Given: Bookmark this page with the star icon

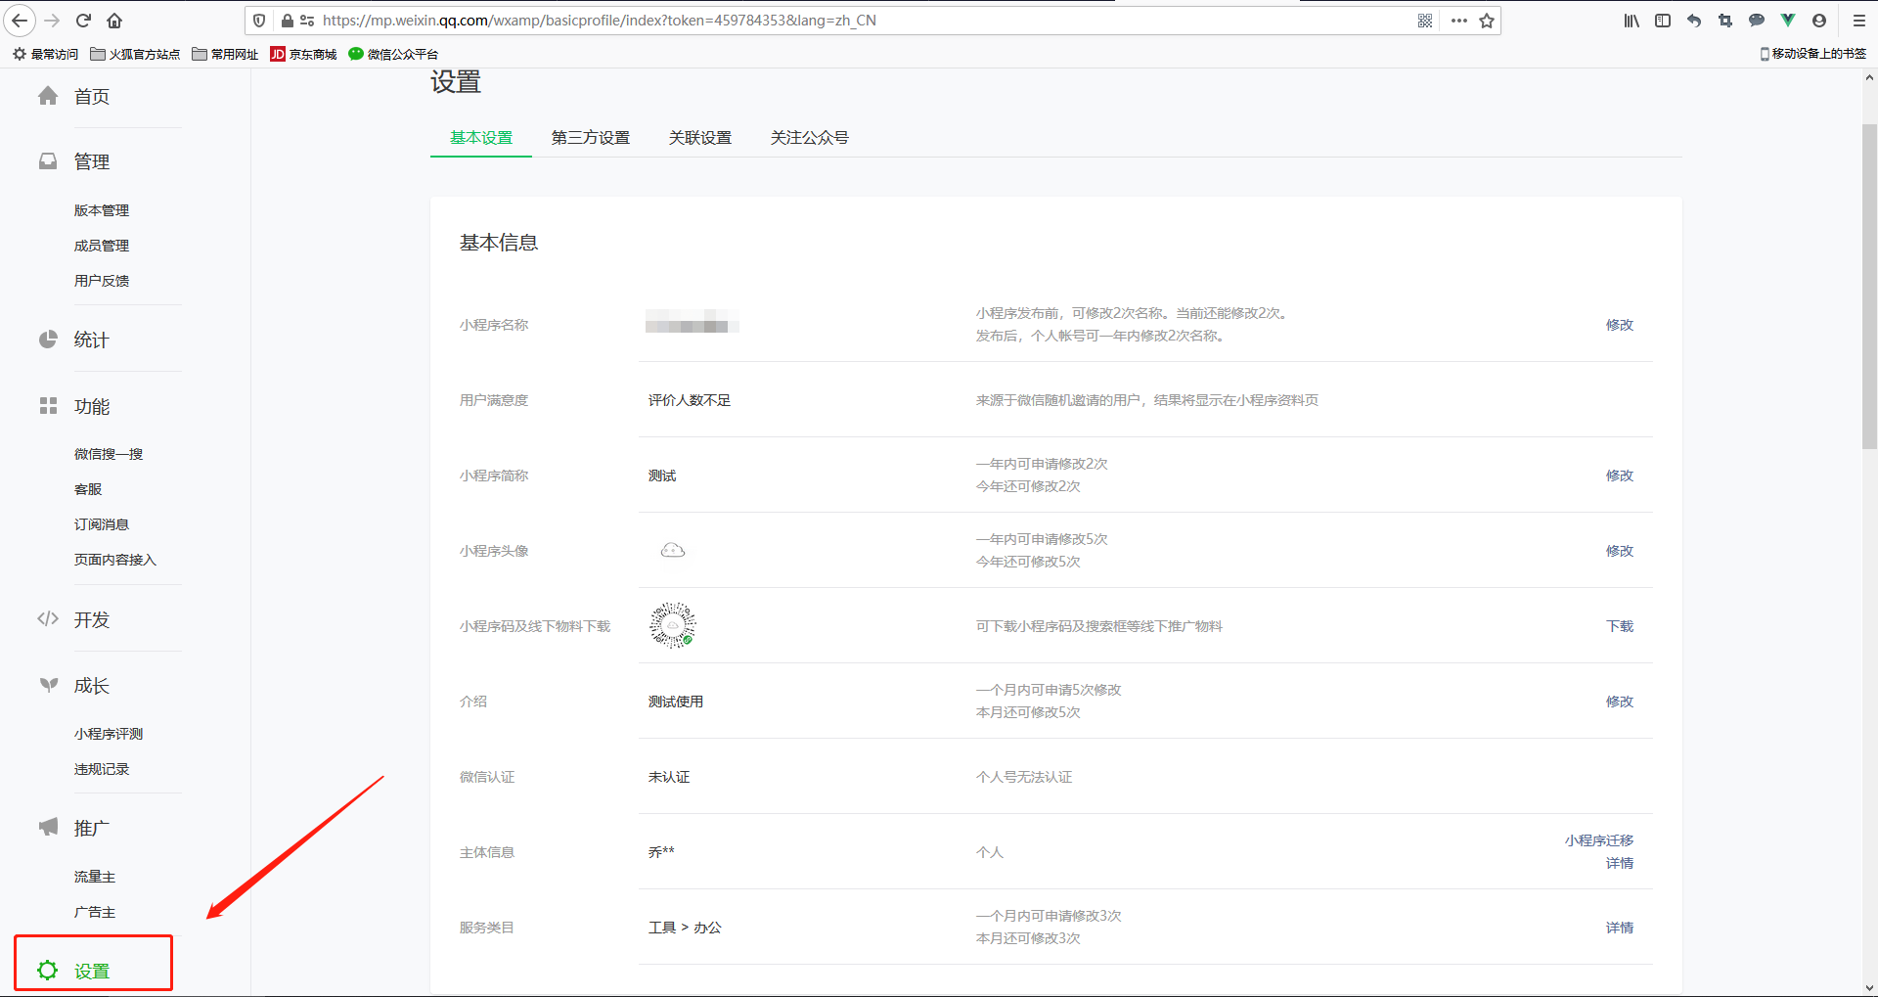Looking at the screenshot, I should coord(1487,21).
